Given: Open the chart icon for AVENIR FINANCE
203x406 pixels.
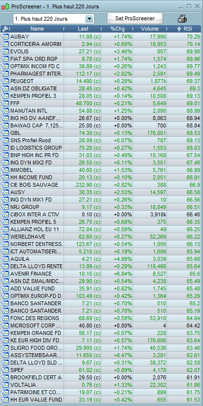Looking at the screenshot, I should pos(5,274).
